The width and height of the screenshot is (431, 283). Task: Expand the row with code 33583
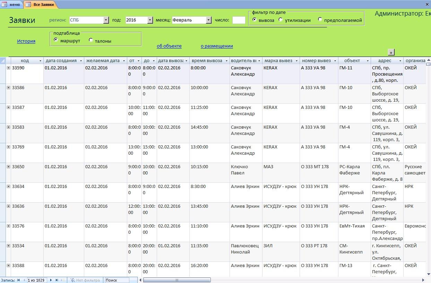coord(8,127)
